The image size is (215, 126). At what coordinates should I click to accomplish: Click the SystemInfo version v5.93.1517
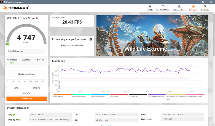tap(183, 119)
